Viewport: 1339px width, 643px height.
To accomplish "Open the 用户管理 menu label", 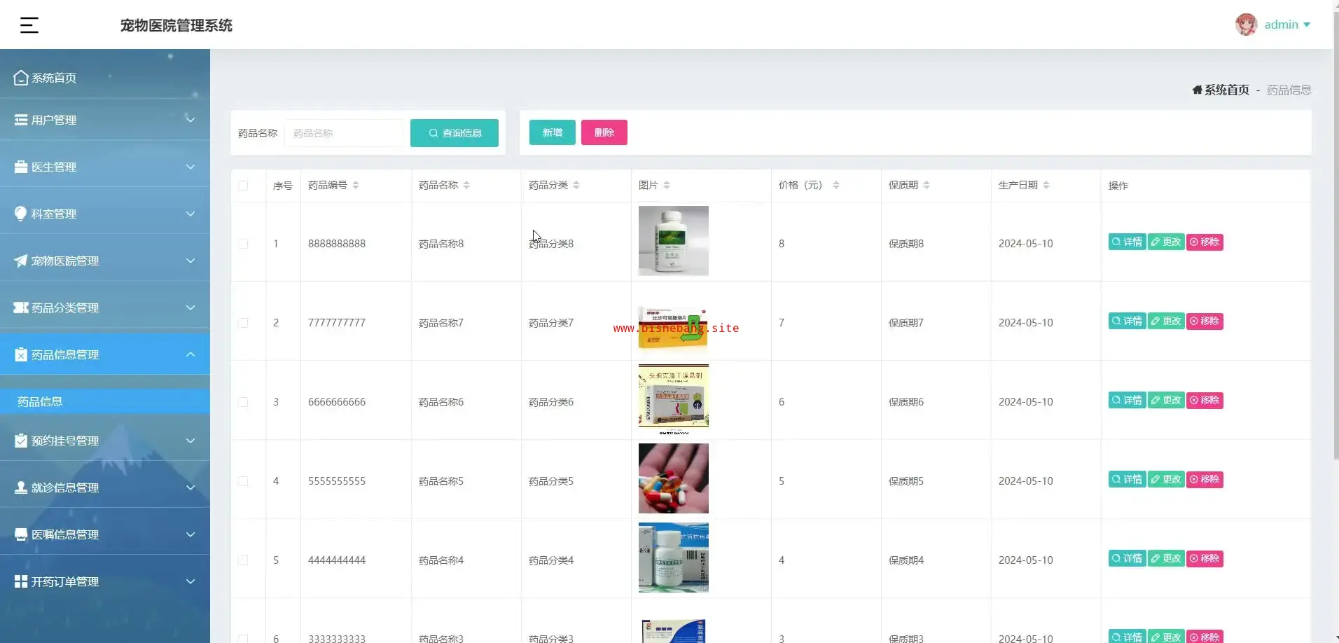I will click(x=54, y=120).
